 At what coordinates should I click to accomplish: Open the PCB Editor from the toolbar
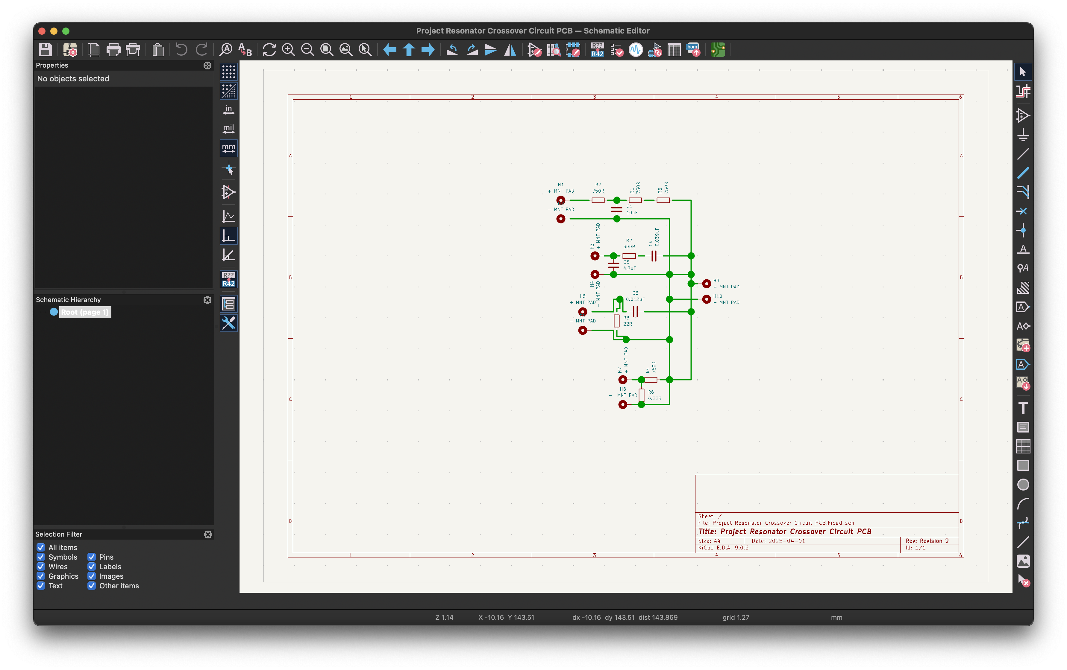717,50
